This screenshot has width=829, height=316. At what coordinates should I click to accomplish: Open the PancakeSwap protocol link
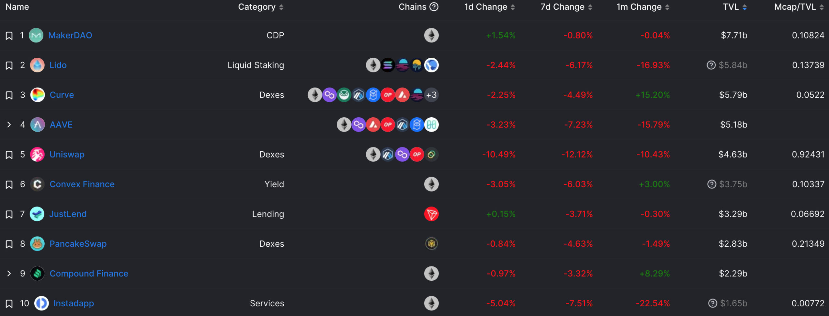pos(78,244)
